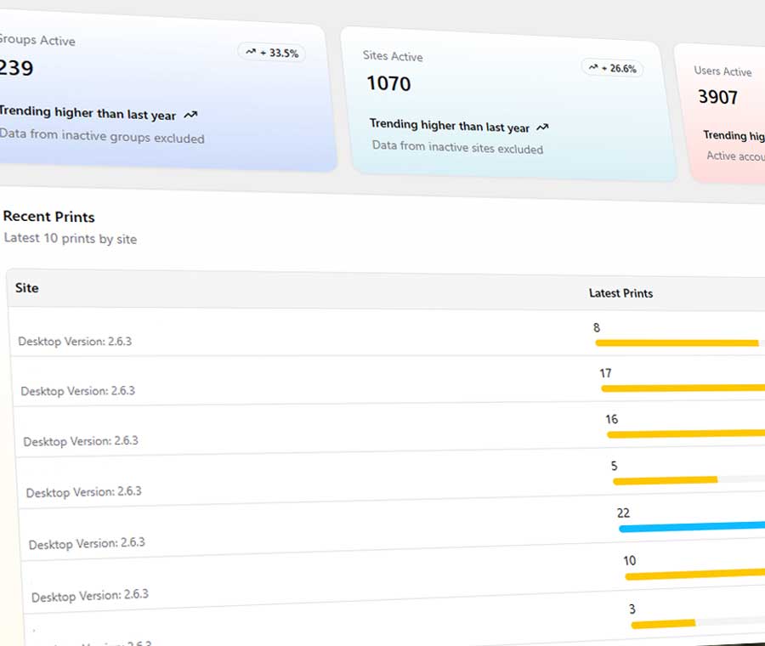Click the Desktop Version text in the 17-prints row
The image size is (765, 646).
coord(78,391)
